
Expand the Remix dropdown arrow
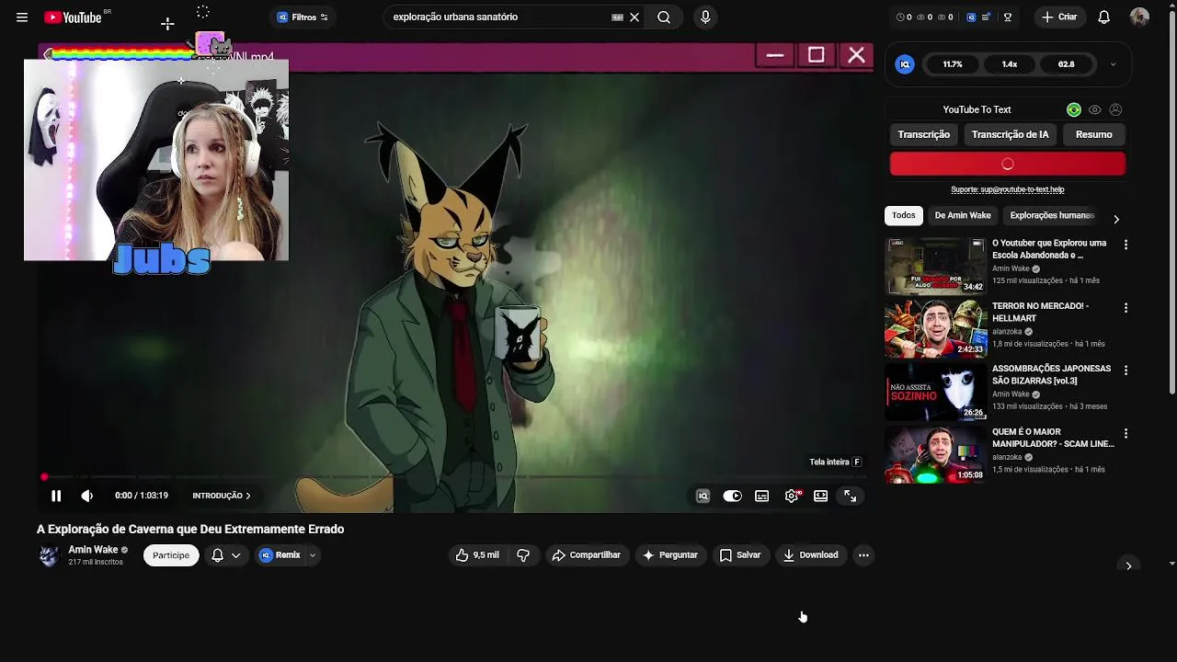tap(312, 555)
